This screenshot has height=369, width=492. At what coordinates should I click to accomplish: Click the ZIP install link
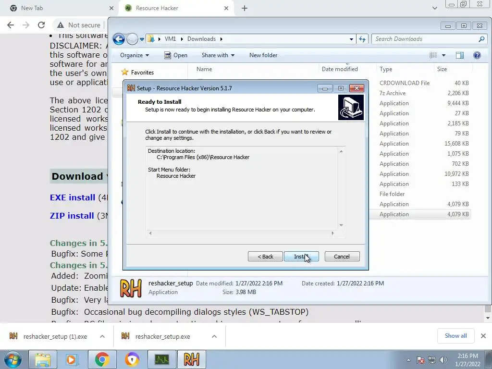coord(72,216)
